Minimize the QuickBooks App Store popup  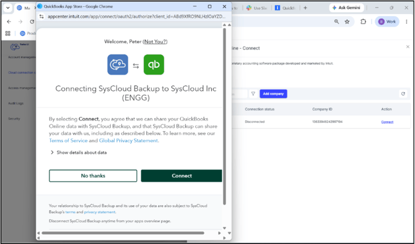(194, 6)
